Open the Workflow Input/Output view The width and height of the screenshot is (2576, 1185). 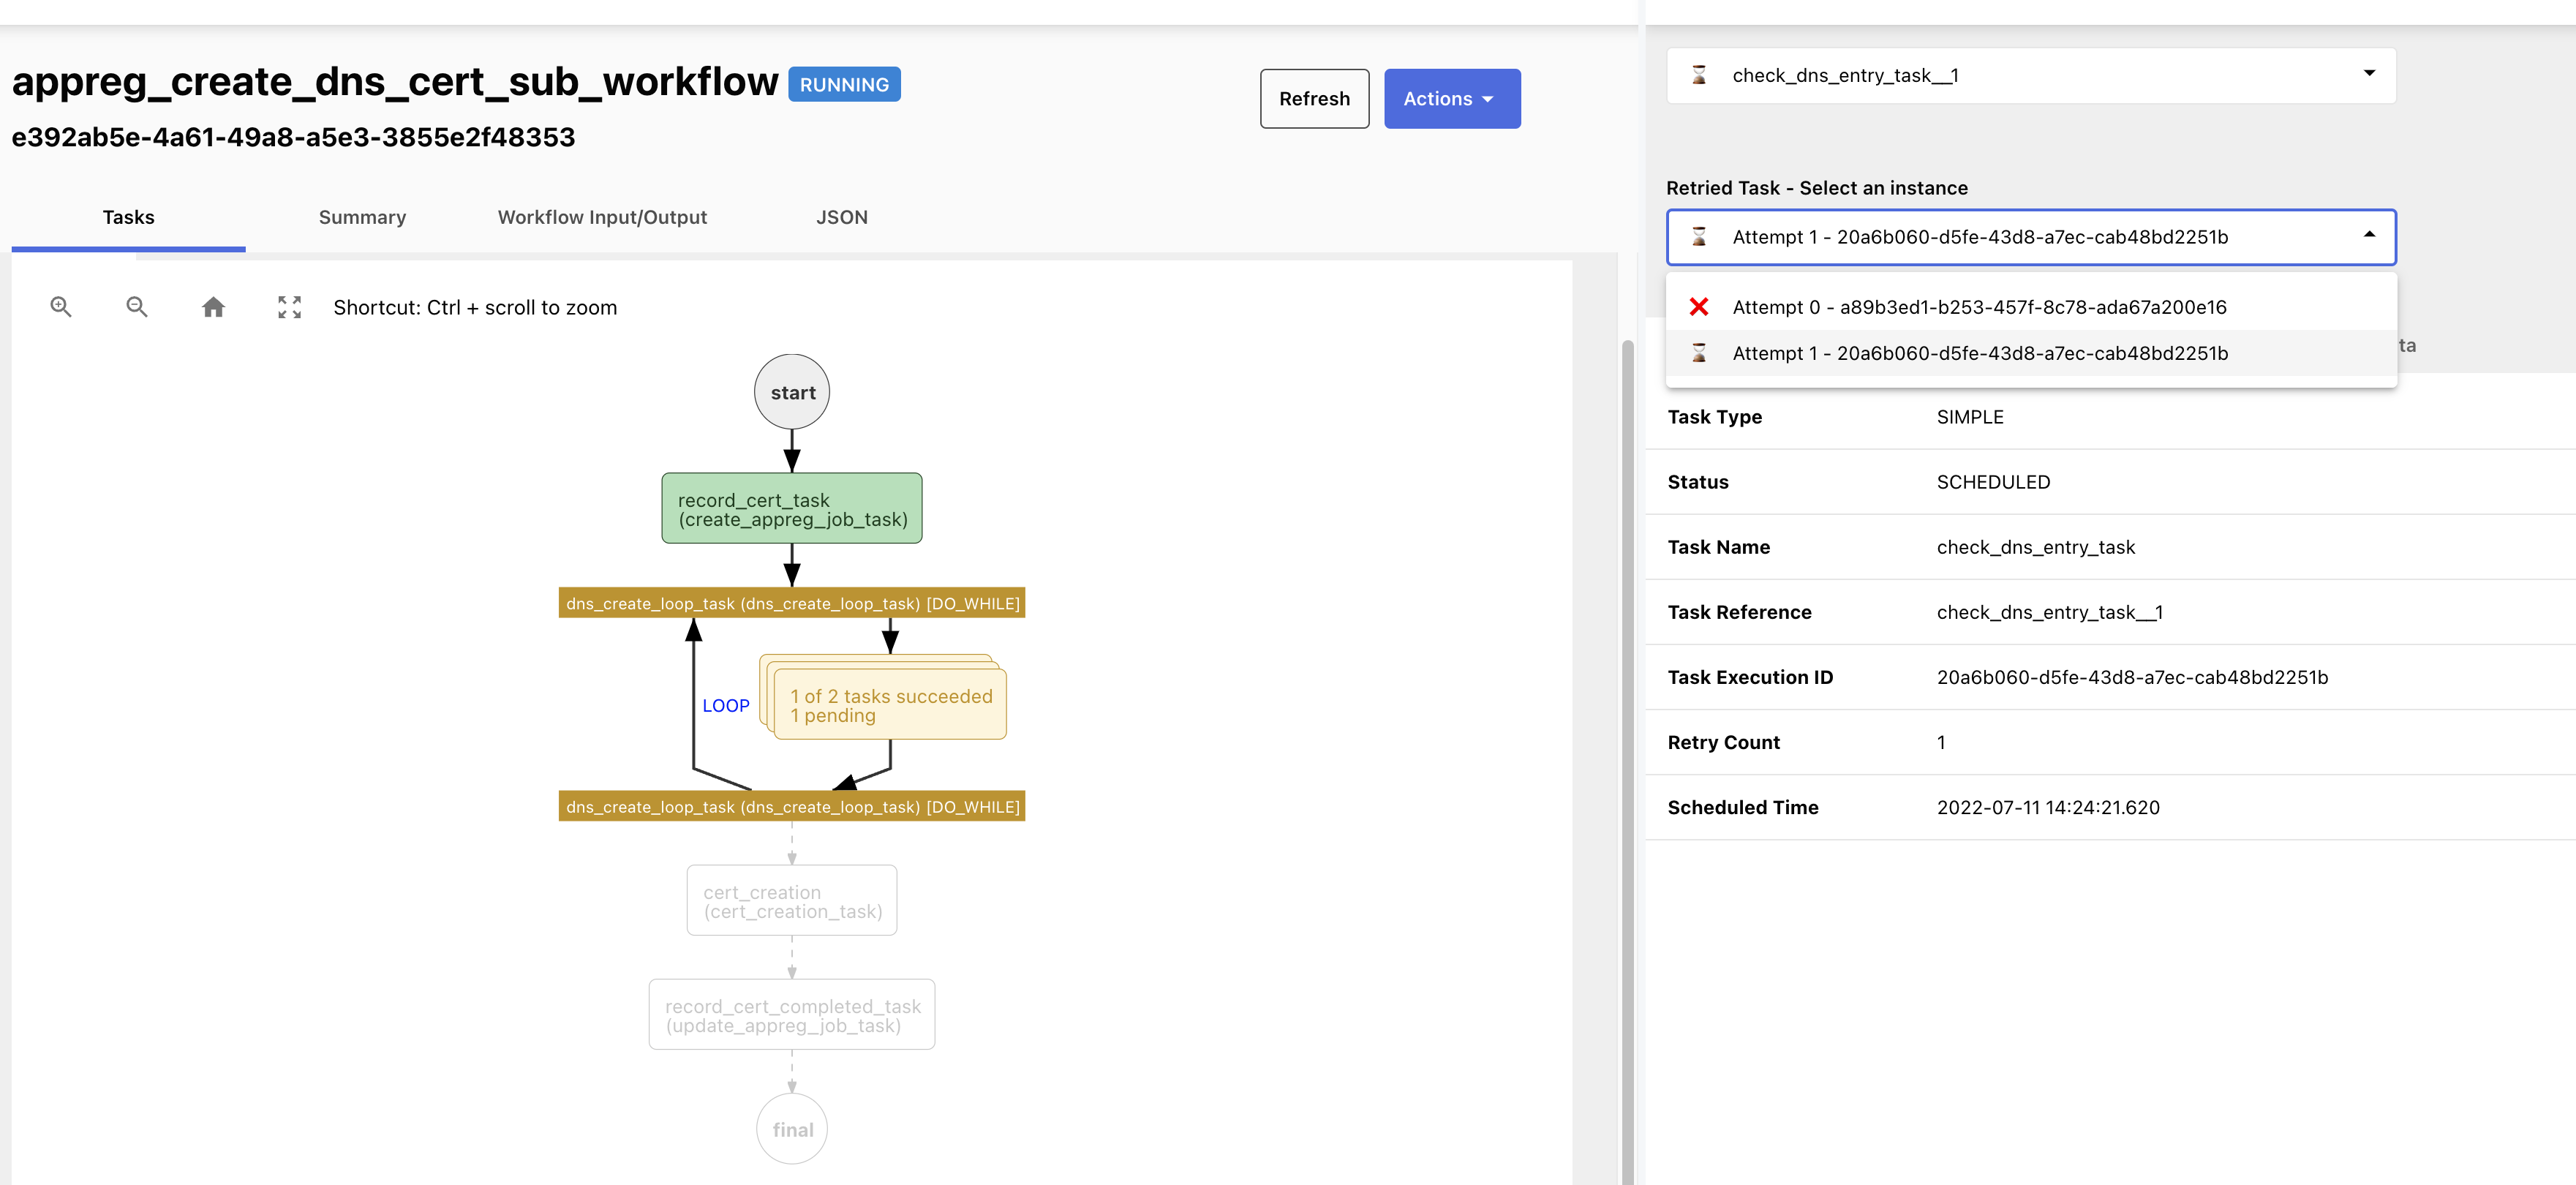point(602,217)
